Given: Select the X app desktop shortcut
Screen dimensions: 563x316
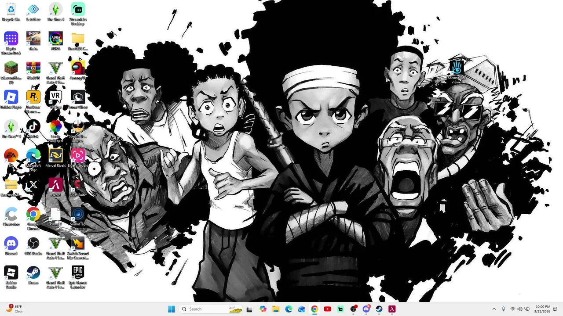Looking at the screenshot, I should coord(33,187).
